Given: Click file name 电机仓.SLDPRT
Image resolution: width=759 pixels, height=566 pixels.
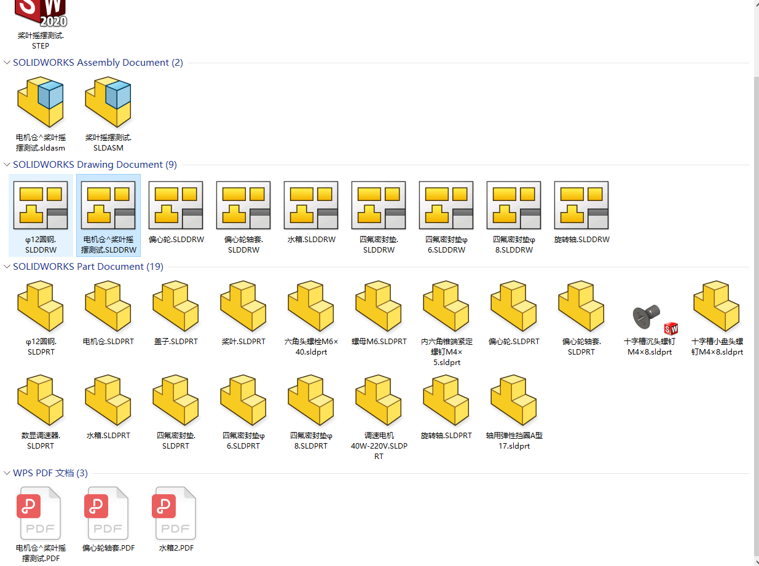Looking at the screenshot, I should (x=108, y=342).
